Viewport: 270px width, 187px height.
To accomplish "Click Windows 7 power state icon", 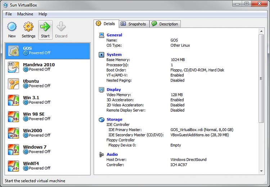I will [x=26, y=152].
